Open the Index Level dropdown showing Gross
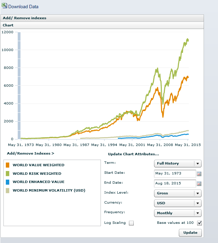This screenshot has height=243, width=218. click(178, 193)
